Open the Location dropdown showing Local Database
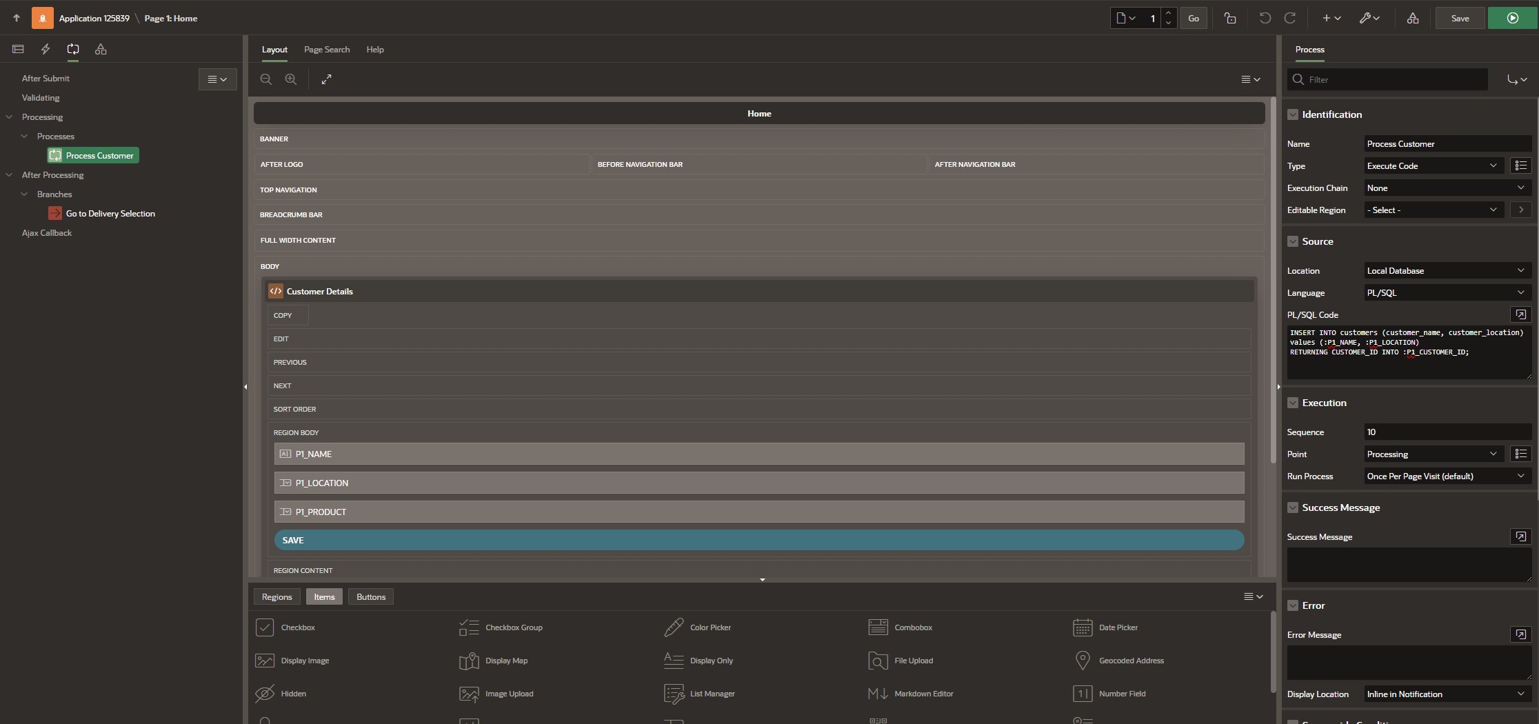The image size is (1539, 724). pyautogui.click(x=1447, y=270)
